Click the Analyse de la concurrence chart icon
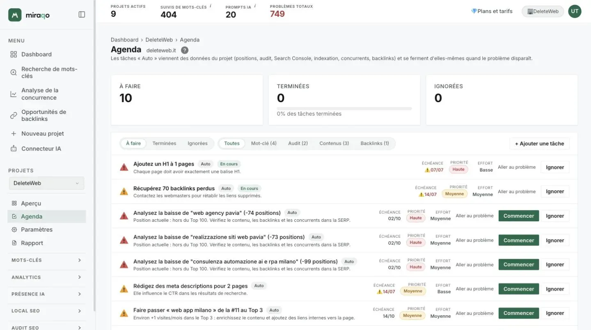This screenshot has width=591, height=330. point(14,94)
